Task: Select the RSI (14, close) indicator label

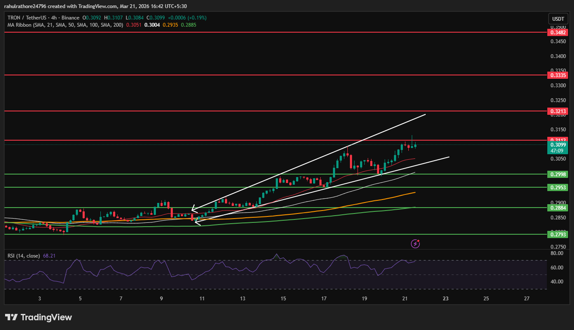Action: point(23,255)
